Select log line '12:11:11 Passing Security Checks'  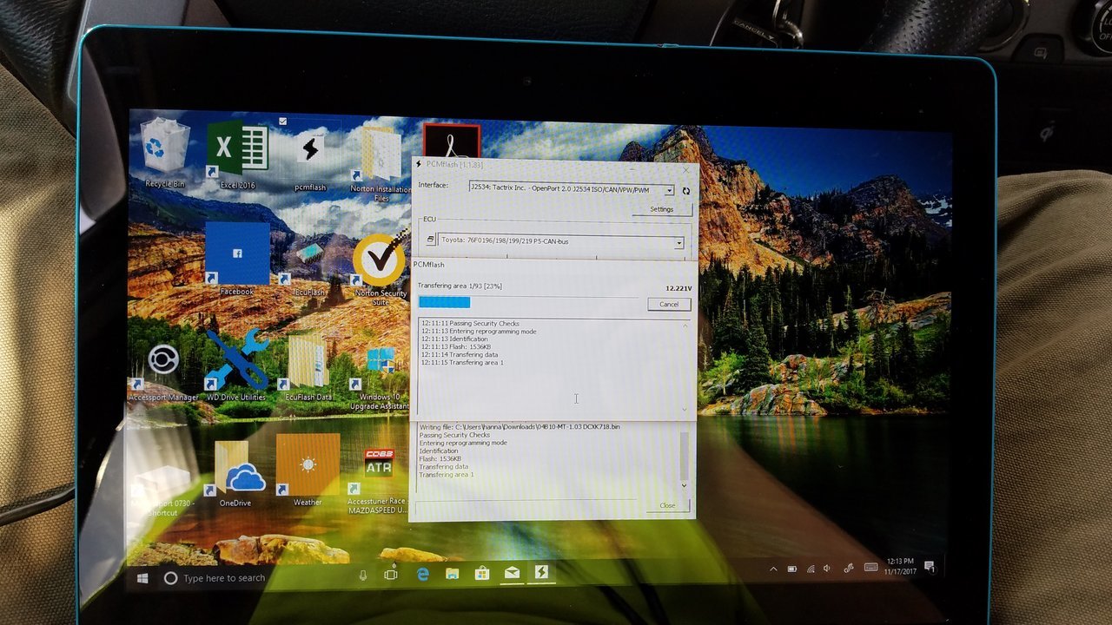470,323
